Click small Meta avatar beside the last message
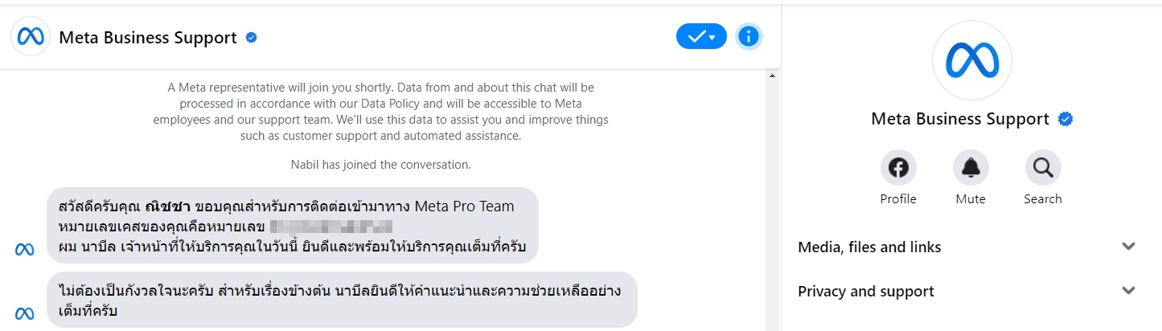Viewport: 1162px width, 331px height. pyautogui.click(x=25, y=314)
